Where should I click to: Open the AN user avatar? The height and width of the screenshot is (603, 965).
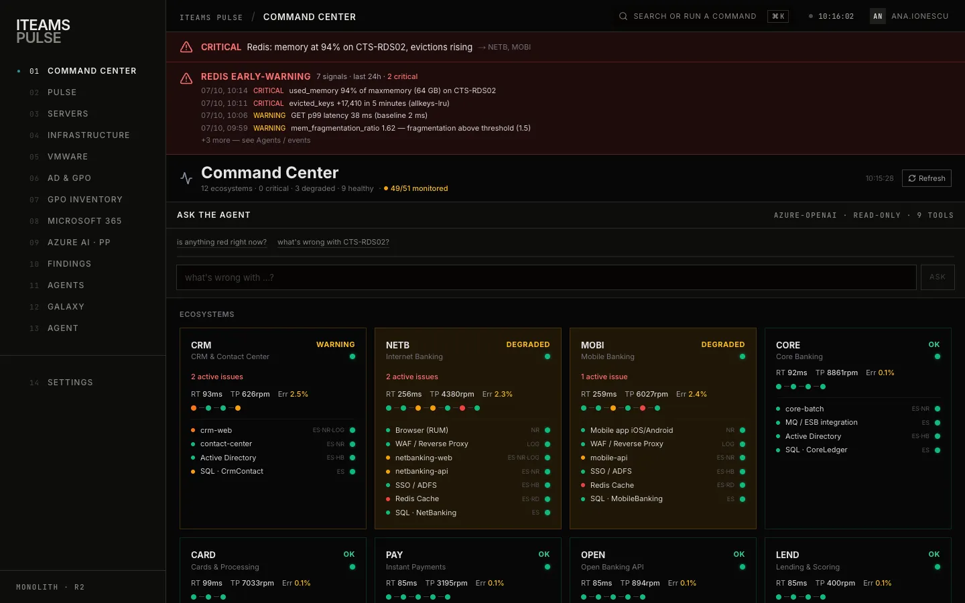pos(878,16)
